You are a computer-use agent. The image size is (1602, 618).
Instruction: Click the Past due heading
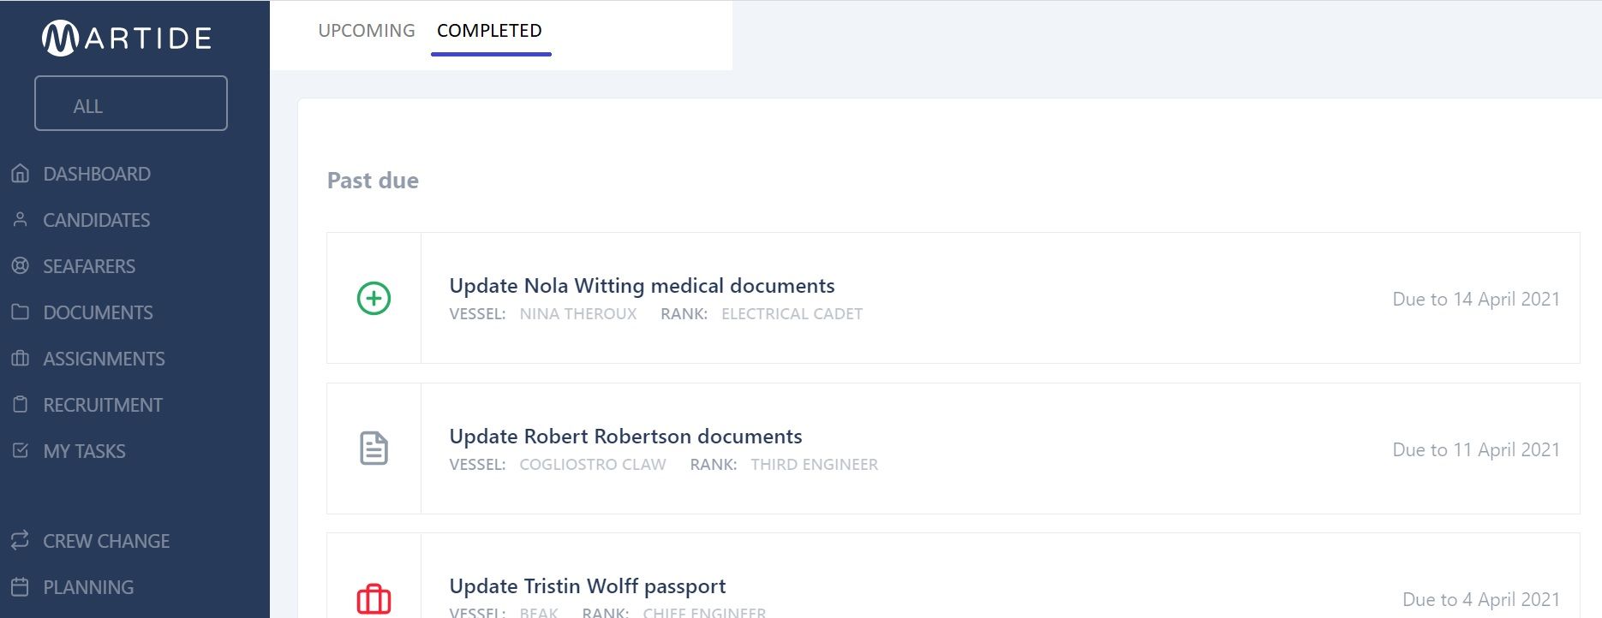[373, 181]
